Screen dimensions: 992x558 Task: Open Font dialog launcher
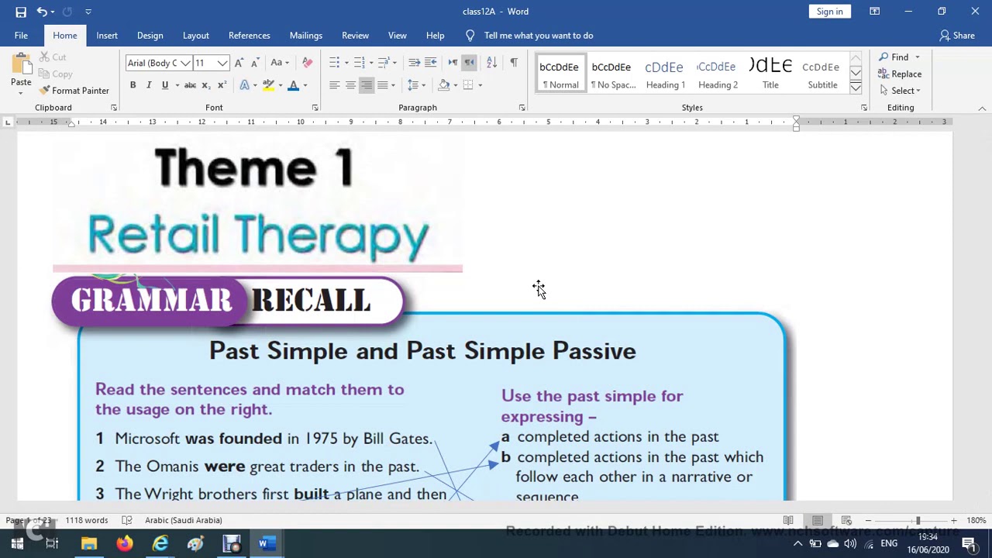(x=315, y=108)
